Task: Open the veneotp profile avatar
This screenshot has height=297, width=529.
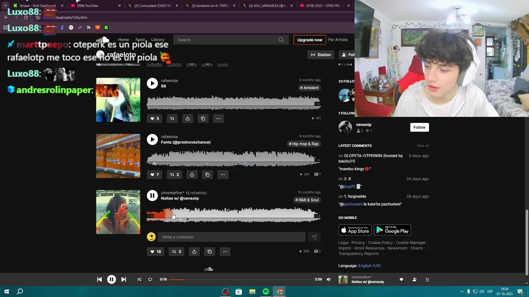Action: tap(345, 127)
